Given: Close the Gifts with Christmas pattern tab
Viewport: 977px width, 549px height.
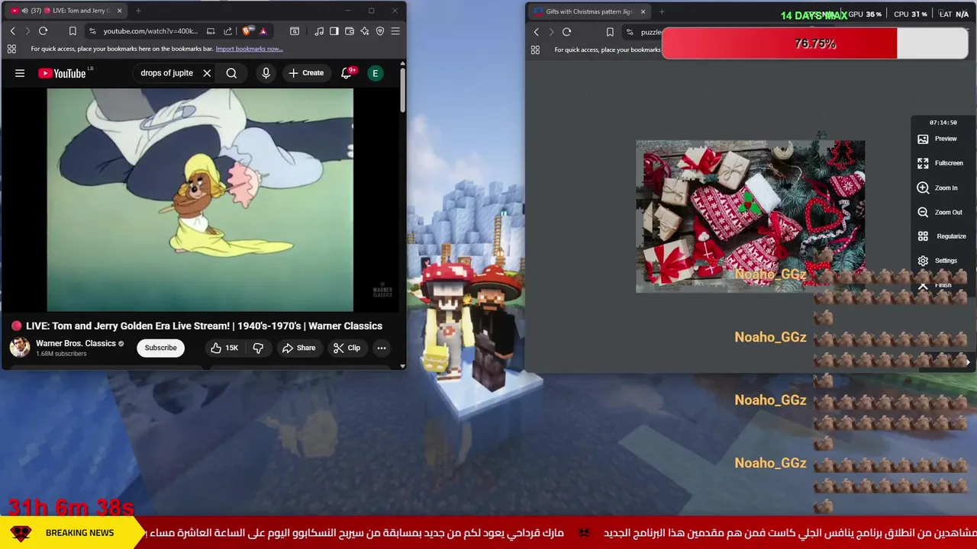Looking at the screenshot, I should coord(643,11).
